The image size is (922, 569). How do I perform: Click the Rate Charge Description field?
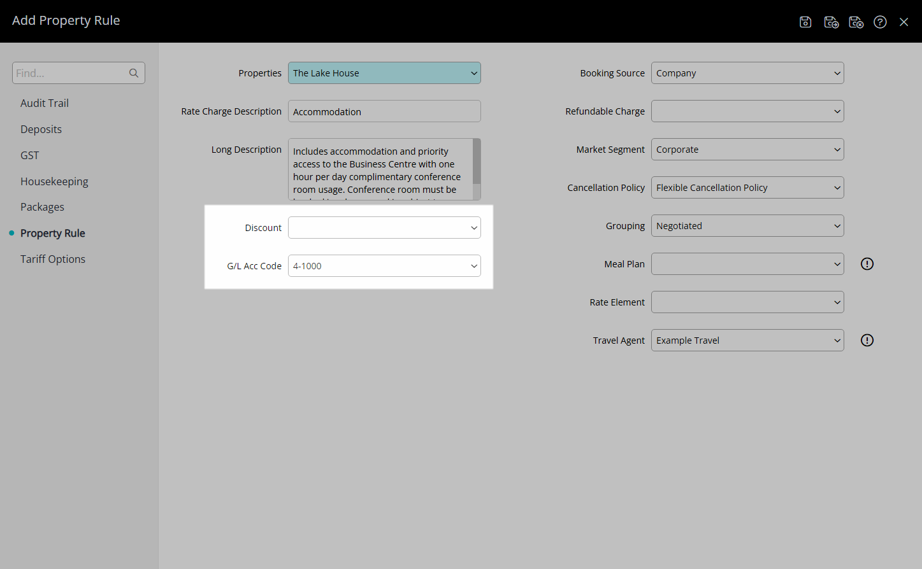pos(384,111)
